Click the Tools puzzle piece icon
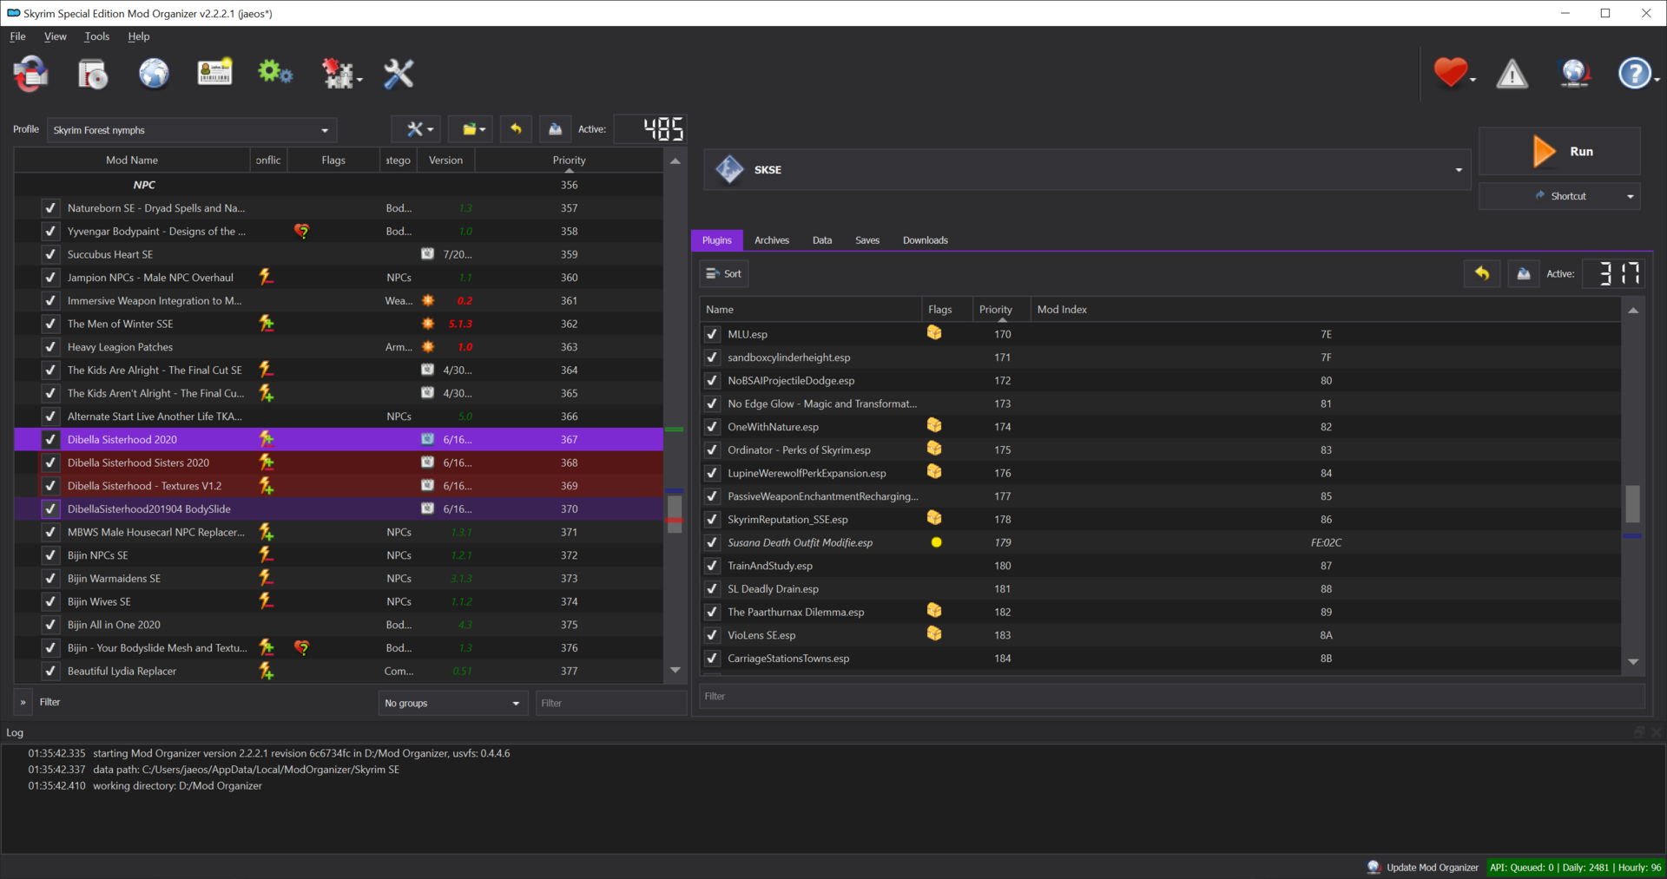Viewport: 1667px width, 879px height. pos(339,74)
